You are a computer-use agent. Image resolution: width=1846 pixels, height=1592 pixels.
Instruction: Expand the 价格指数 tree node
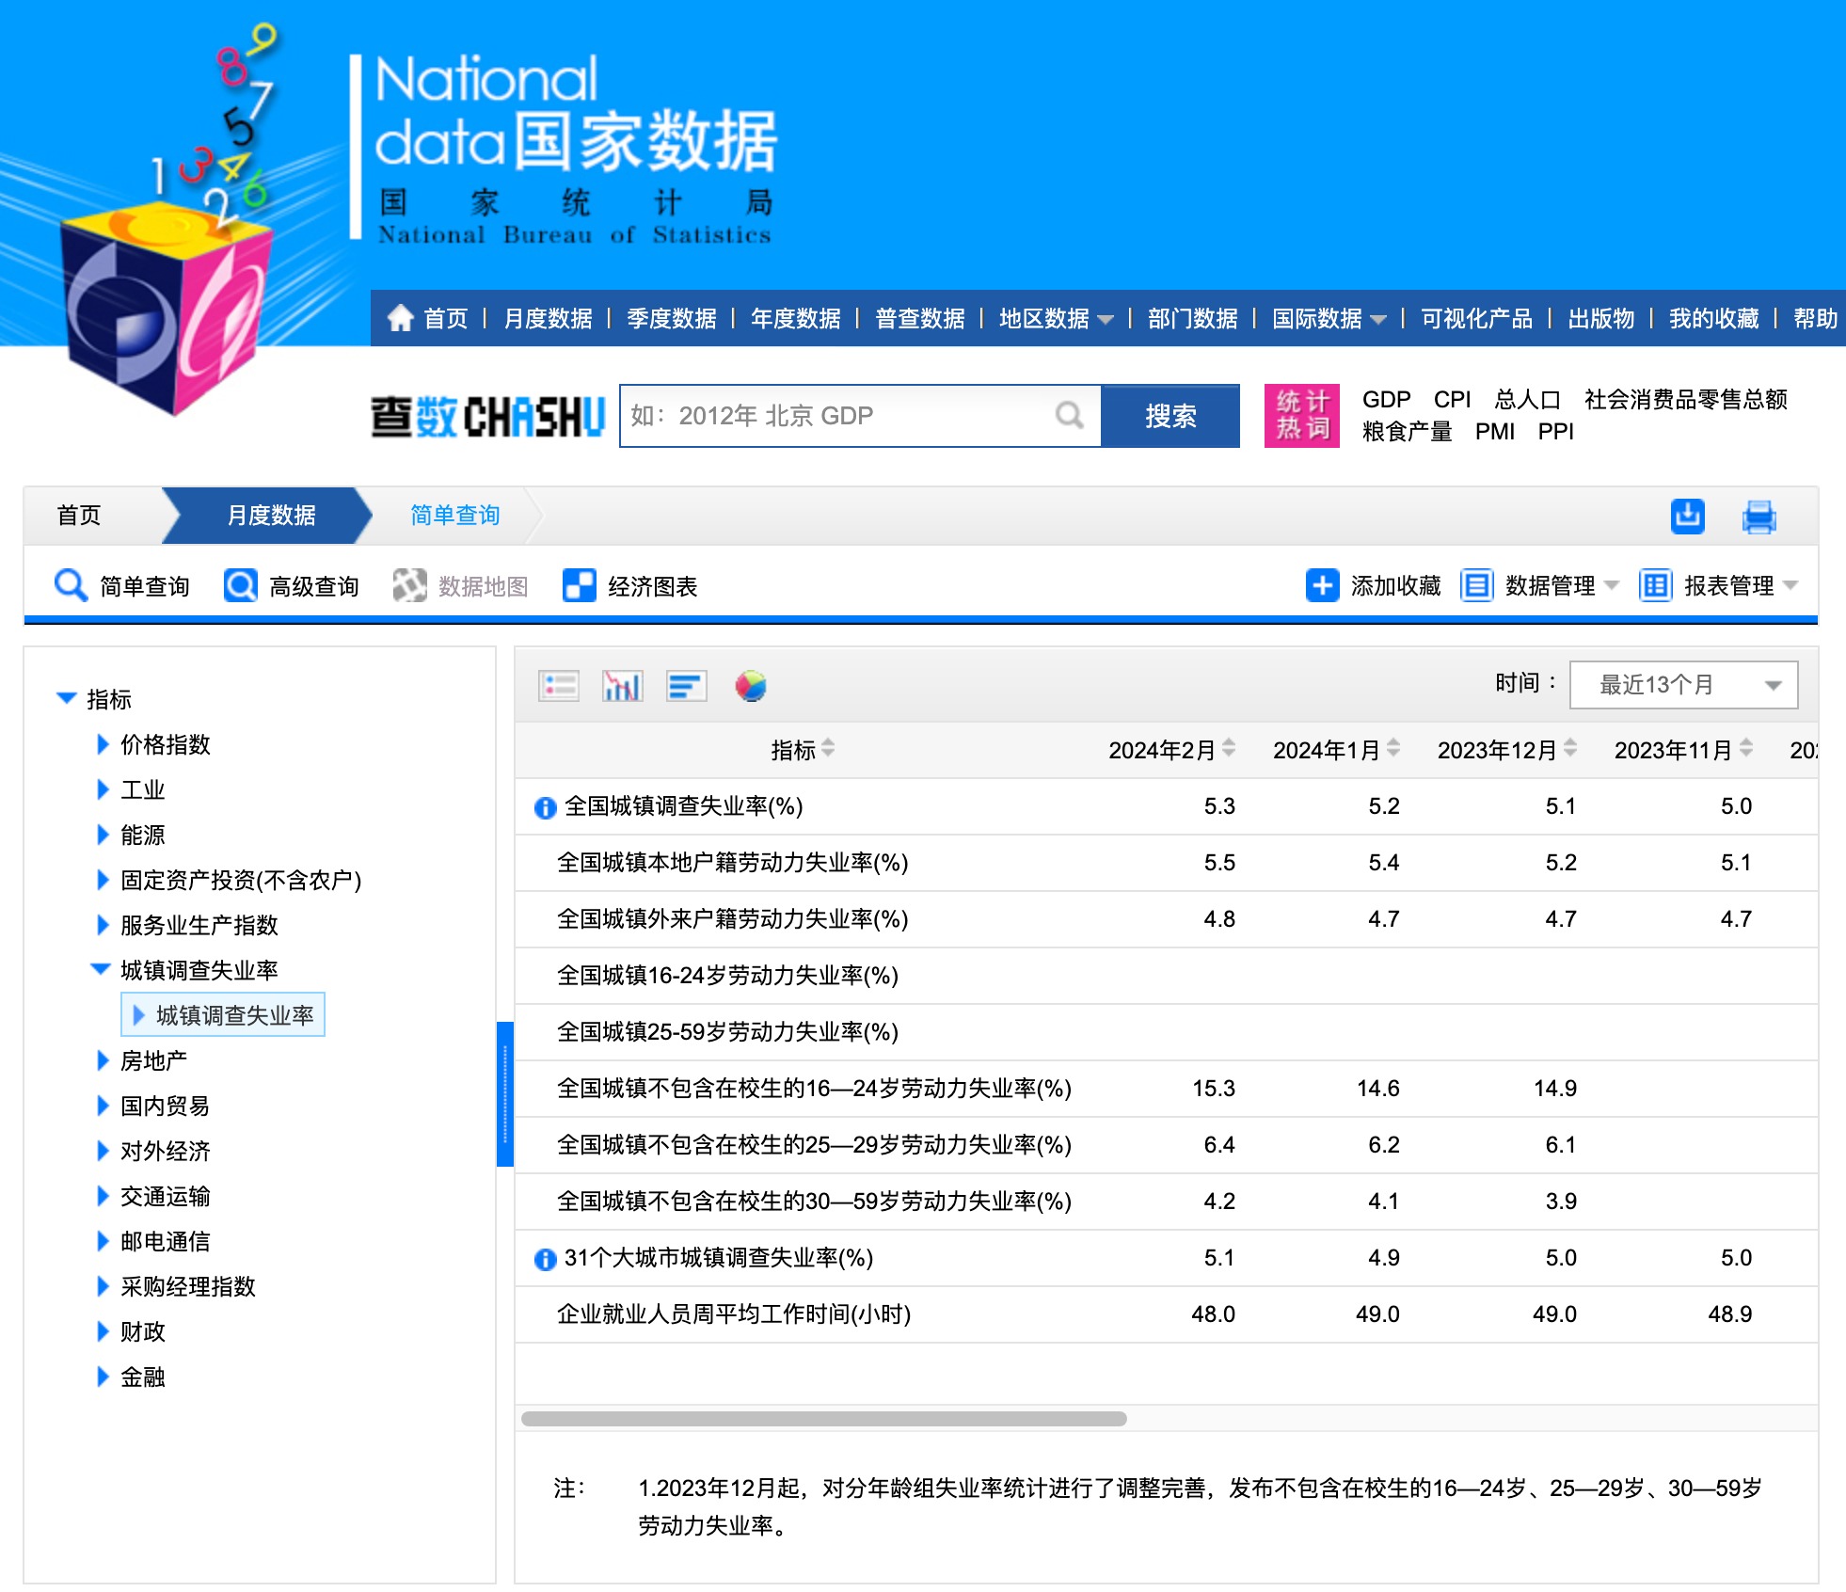click(103, 744)
